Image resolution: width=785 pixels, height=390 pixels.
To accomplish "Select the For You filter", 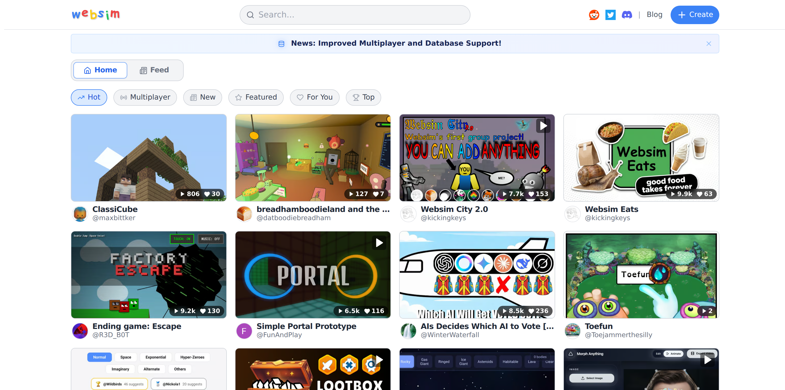I will point(315,97).
